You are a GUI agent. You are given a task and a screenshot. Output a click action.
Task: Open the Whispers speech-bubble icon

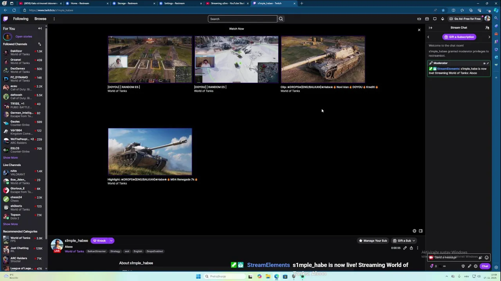(435, 19)
